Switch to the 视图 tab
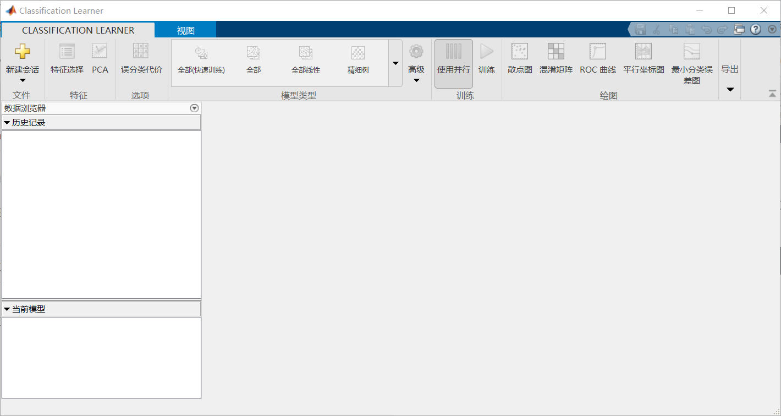 pos(185,30)
